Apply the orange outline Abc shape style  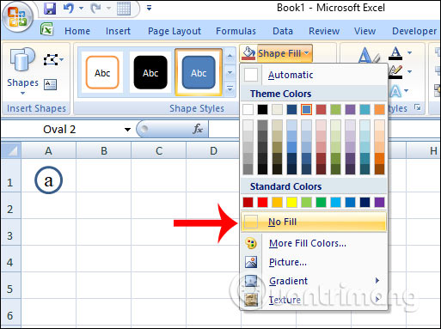click(102, 73)
